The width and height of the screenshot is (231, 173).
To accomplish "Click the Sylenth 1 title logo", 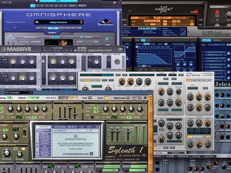I will click(x=126, y=150).
